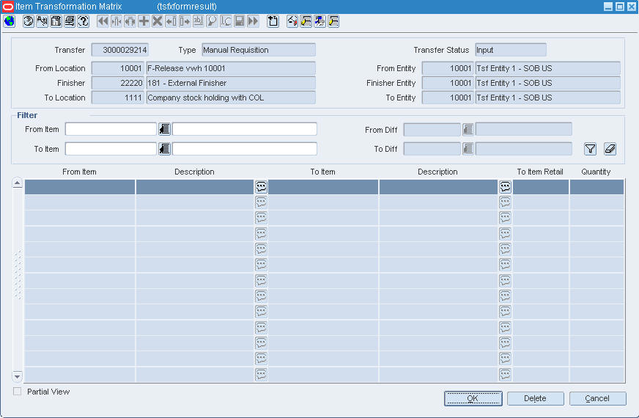Screen dimensions: 639x418
Task: Open the To Item list of values
Action: coord(164,149)
